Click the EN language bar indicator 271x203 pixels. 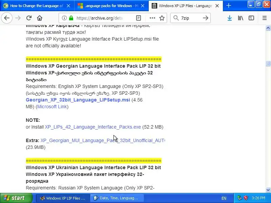(x=224, y=198)
